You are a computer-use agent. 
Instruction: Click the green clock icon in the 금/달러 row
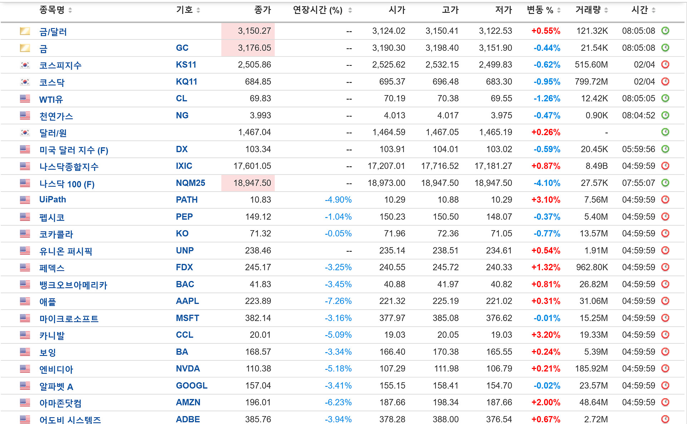click(x=665, y=31)
